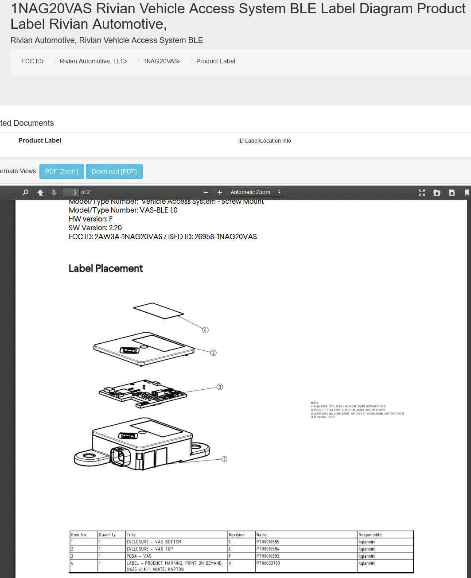
Task: Click part name PT00053789 cell
Action: pyautogui.click(x=307, y=566)
